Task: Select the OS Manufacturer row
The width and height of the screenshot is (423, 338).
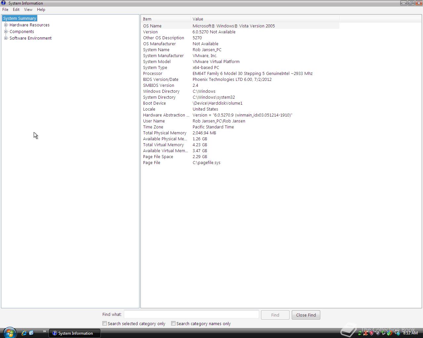Action: [x=240, y=44]
